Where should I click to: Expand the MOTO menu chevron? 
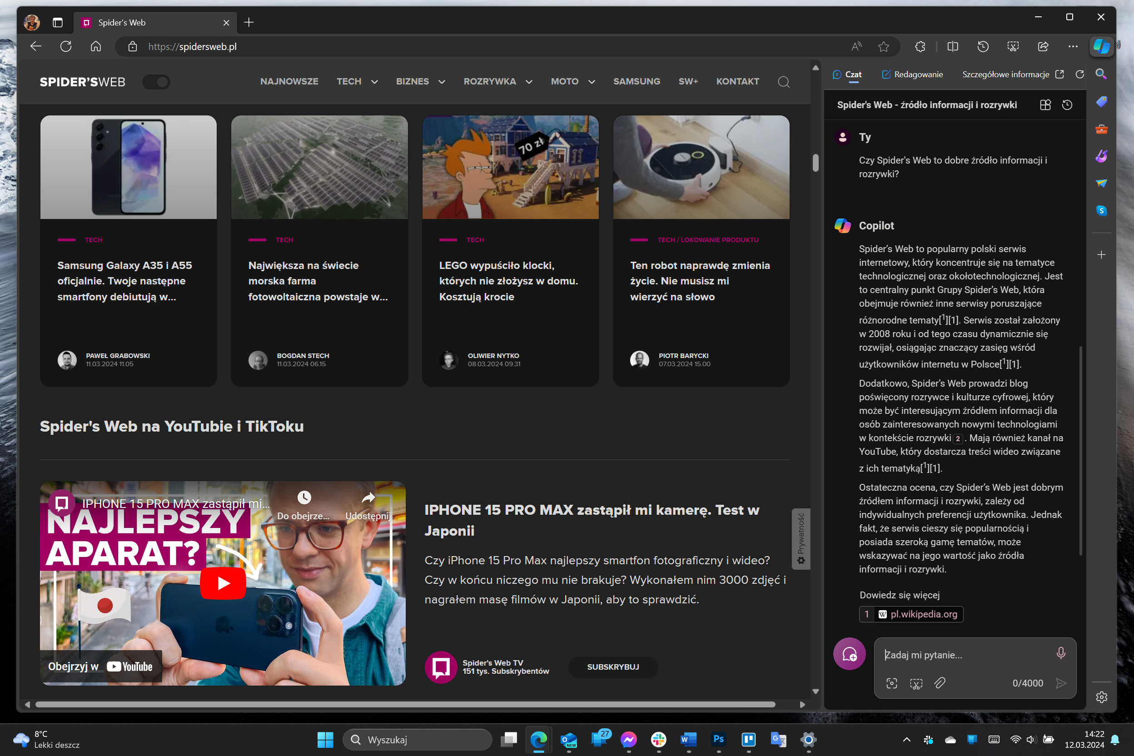point(591,82)
